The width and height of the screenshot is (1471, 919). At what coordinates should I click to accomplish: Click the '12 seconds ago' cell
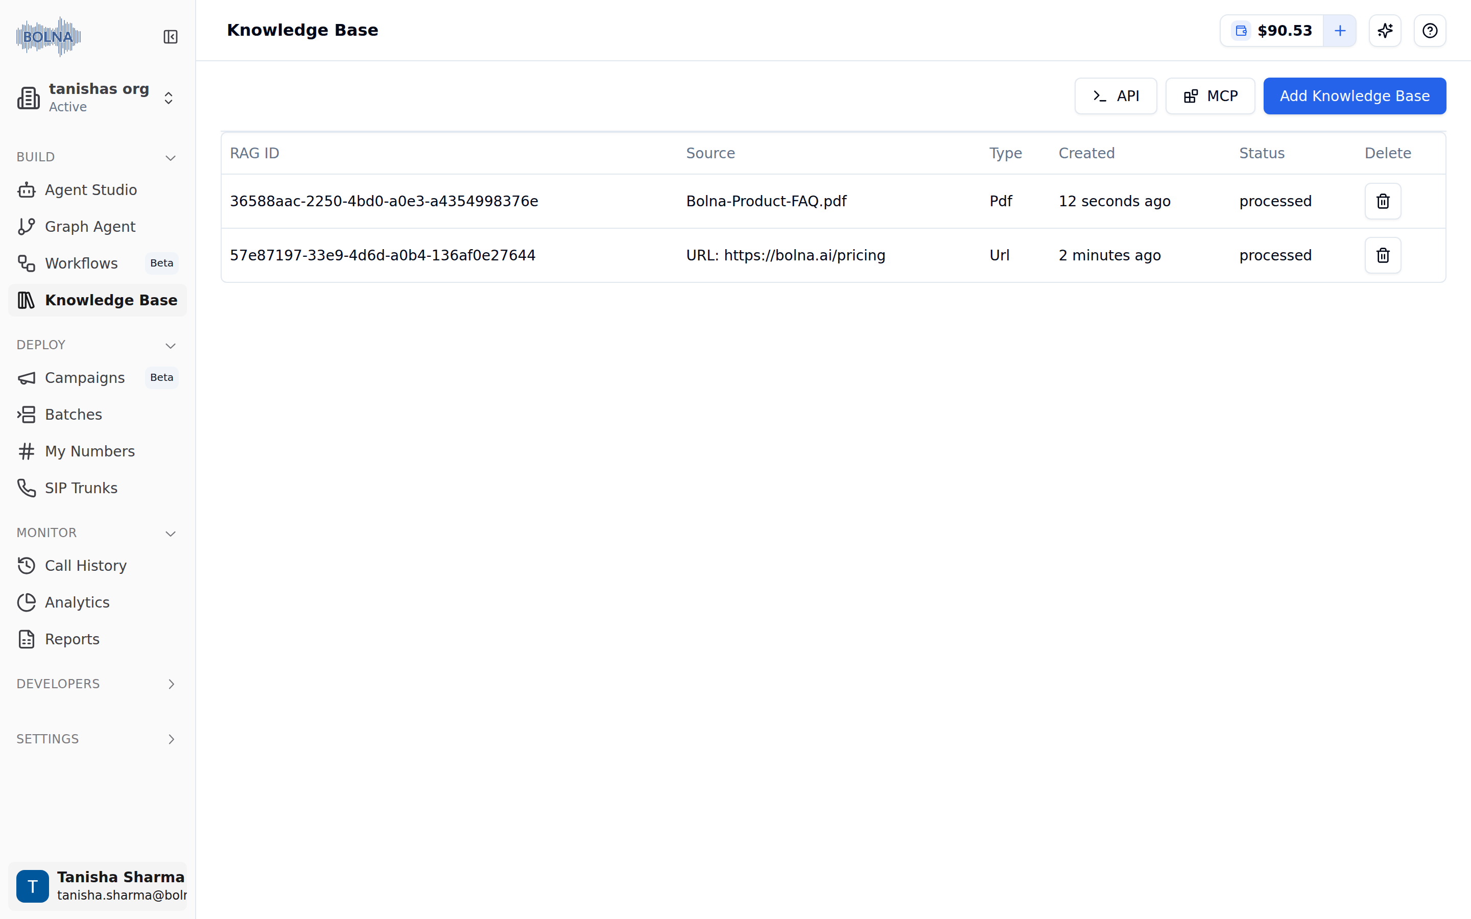(x=1114, y=201)
